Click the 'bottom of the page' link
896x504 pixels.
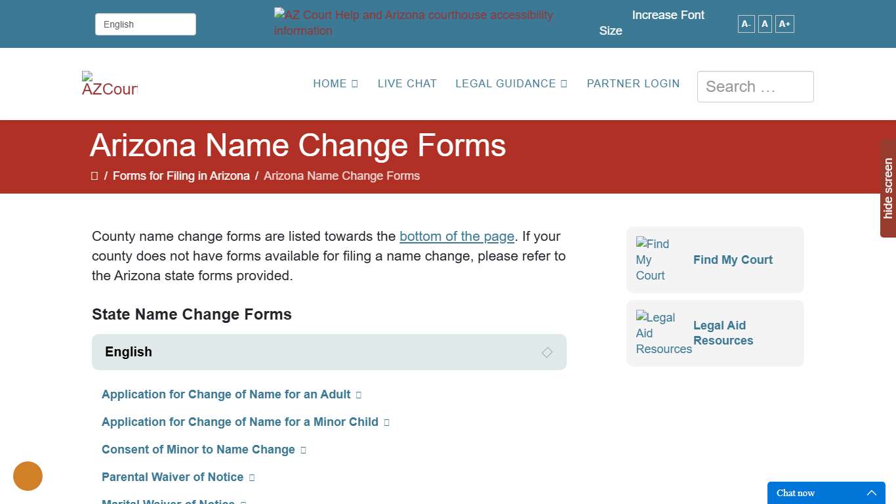pos(457,236)
